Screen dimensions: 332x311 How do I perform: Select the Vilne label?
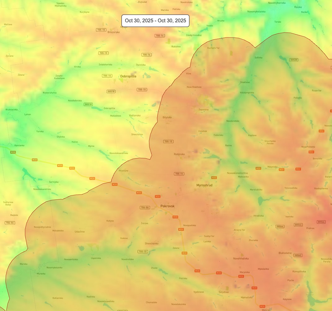point(188,74)
